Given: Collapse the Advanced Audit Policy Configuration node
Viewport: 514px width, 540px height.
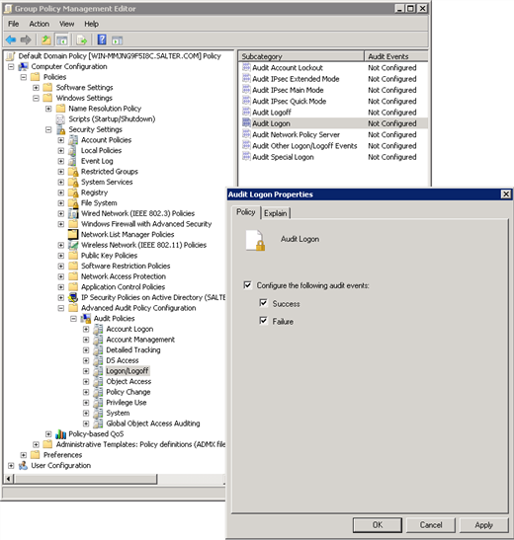Looking at the screenshot, I should 61,308.
